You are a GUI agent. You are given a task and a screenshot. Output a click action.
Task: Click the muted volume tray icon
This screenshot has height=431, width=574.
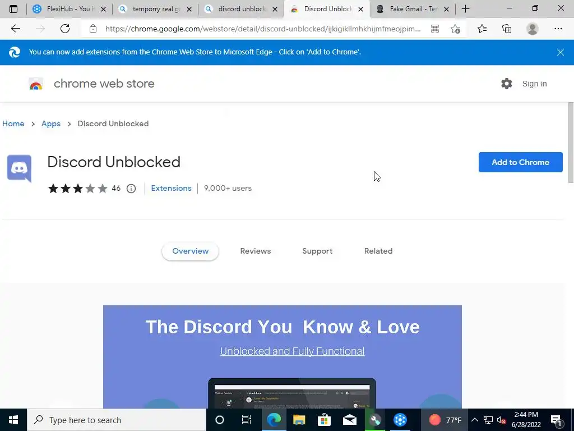501,420
